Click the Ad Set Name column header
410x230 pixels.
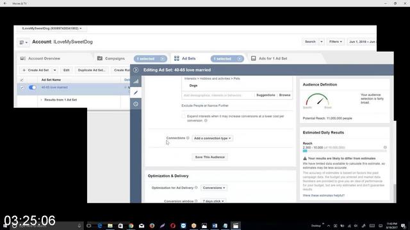(x=51, y=80)
